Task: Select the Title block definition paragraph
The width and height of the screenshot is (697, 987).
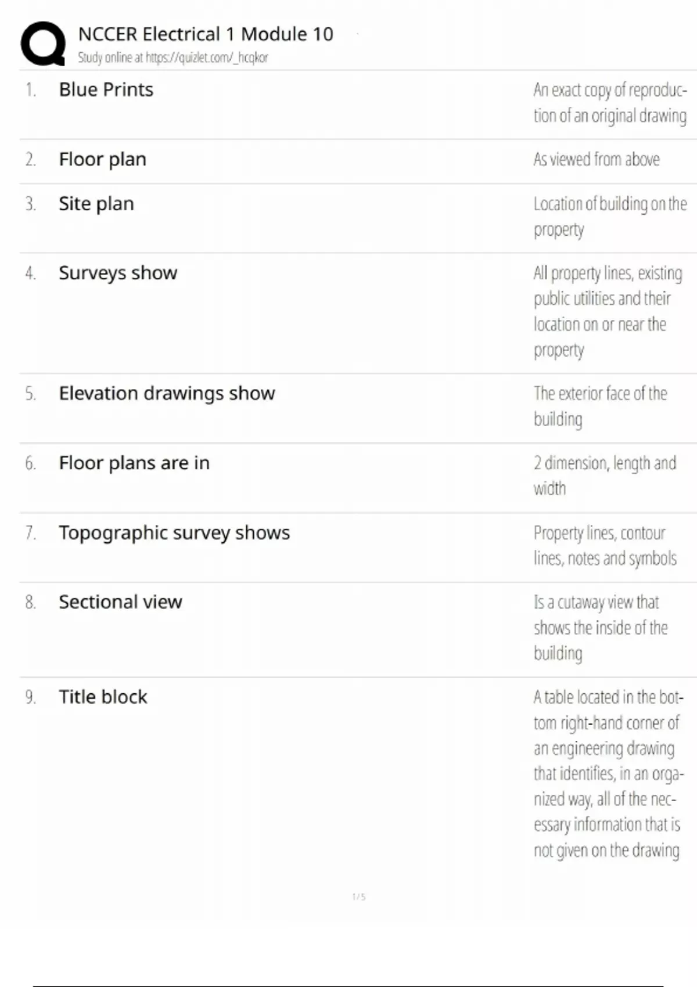Action: tap(608, 773)
